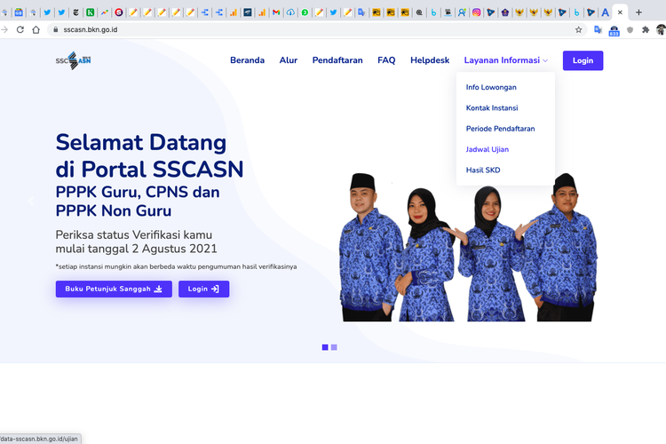This screenshot has width=666, height=444.
Task: Click the browser back arrow
Action: [4, 29]
